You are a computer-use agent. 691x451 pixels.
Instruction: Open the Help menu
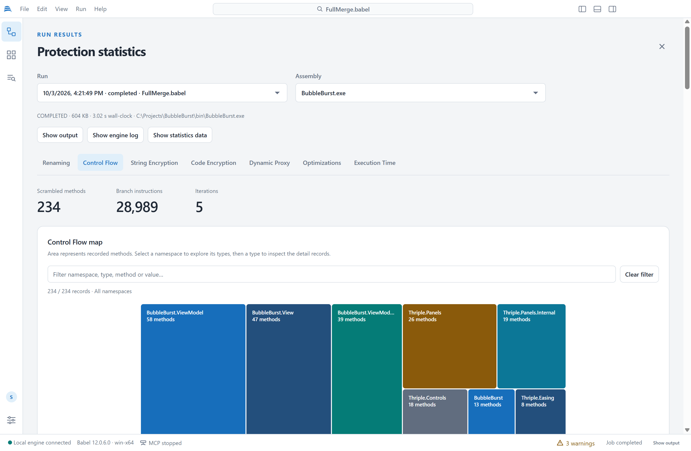tap(100, 9)
